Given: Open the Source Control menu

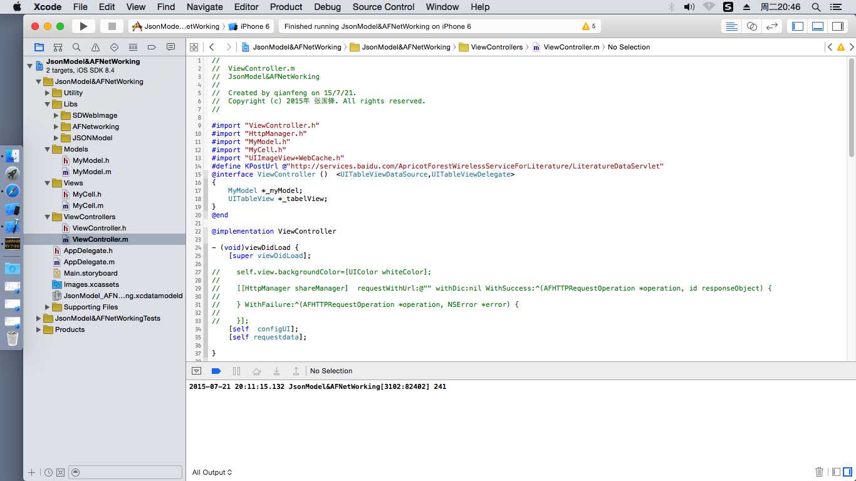Looking at the screenshot, I should 384,7.
